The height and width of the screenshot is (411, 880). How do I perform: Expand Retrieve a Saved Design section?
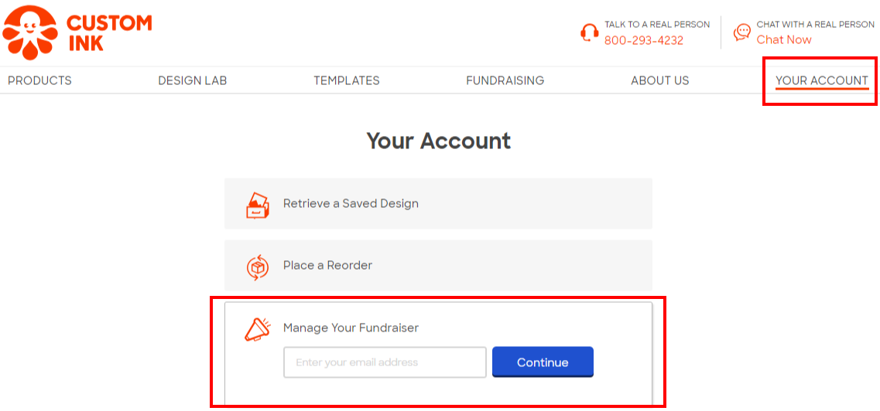[x=351, y=204]
